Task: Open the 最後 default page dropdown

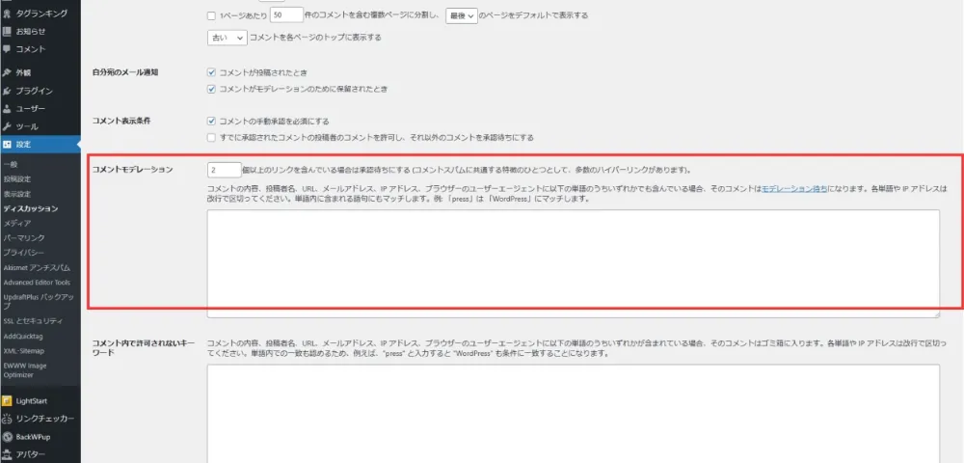Action: tap(462, 16)
